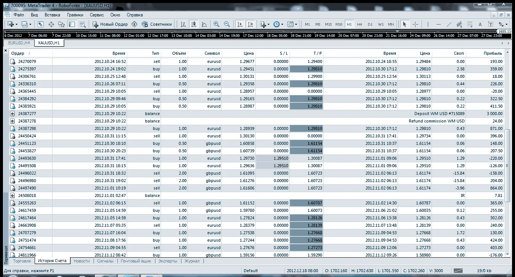
Task: Click the Zoom In magnifier icon
Action: [x=217, y=24]
